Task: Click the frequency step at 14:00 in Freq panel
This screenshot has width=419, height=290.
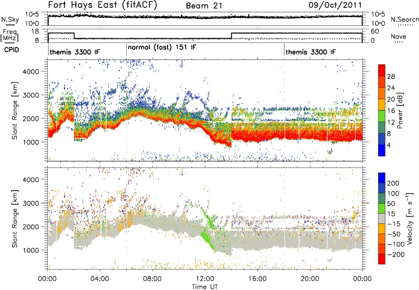Action: tap(231, 36)
